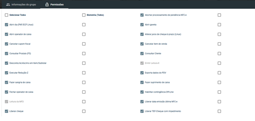Click the group people icon in tab
Image resolution: width=255 pixels, height=121 pixels.
click(8, 5)
